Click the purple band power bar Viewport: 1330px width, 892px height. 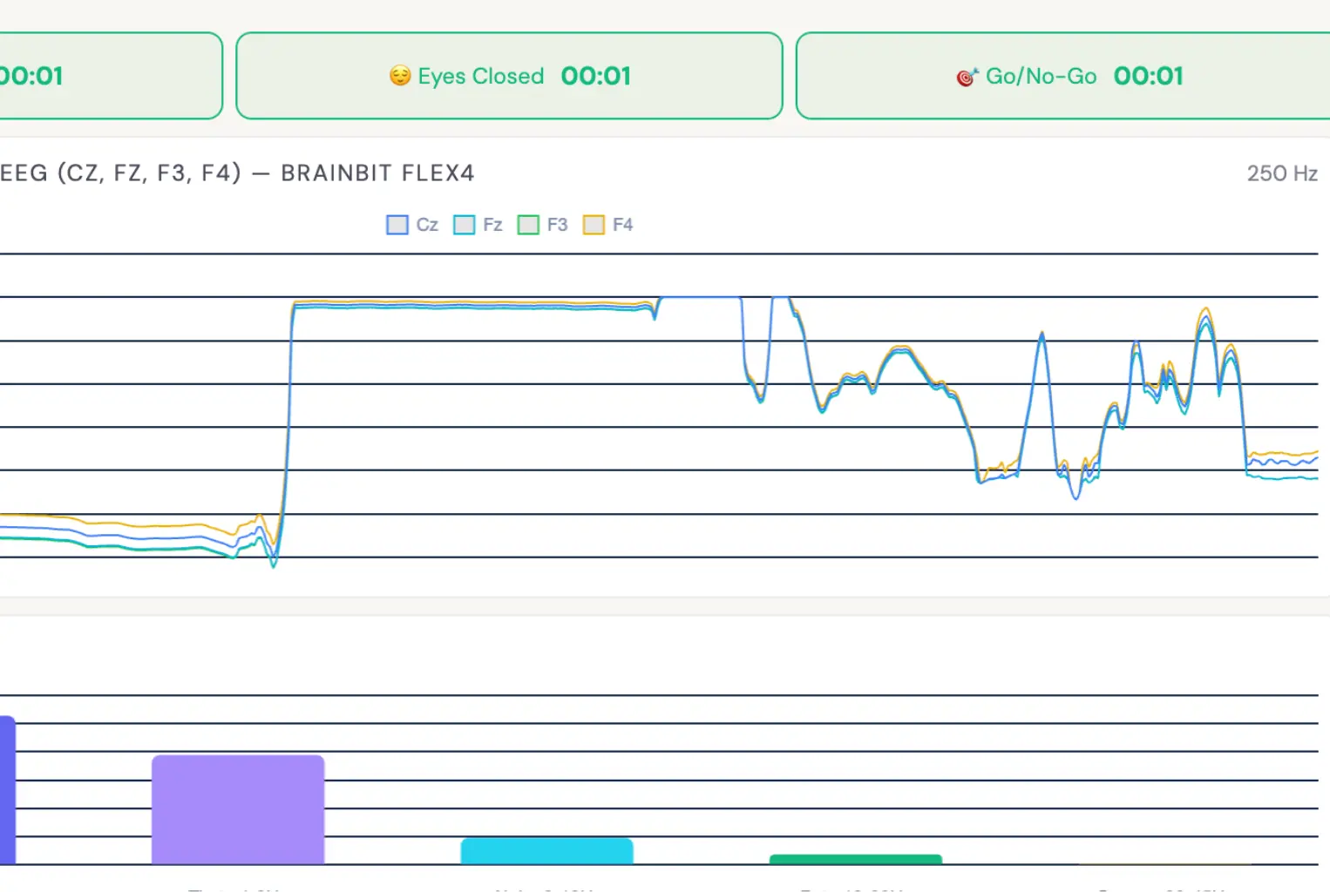238,810
